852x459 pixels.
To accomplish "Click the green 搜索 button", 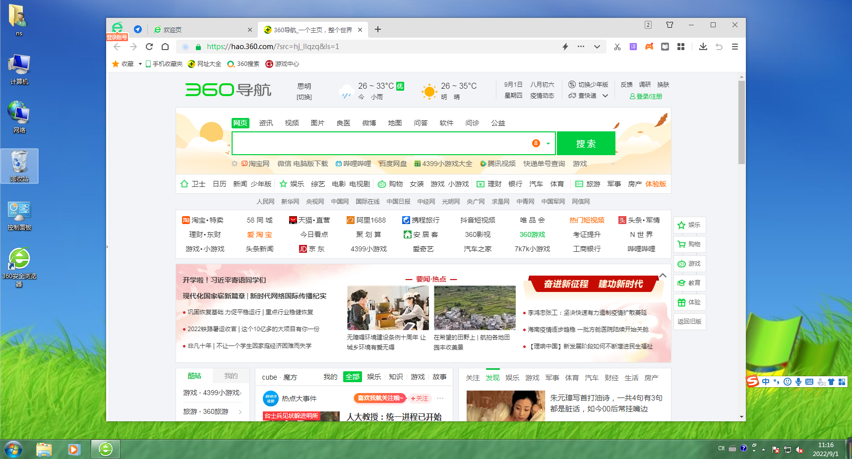I will pos(586,143).
